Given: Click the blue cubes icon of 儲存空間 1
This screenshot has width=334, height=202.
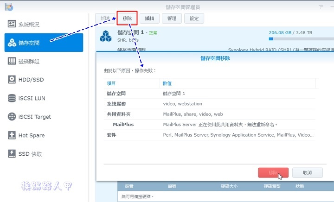Looking at the screenshot, I should [106, 36].
